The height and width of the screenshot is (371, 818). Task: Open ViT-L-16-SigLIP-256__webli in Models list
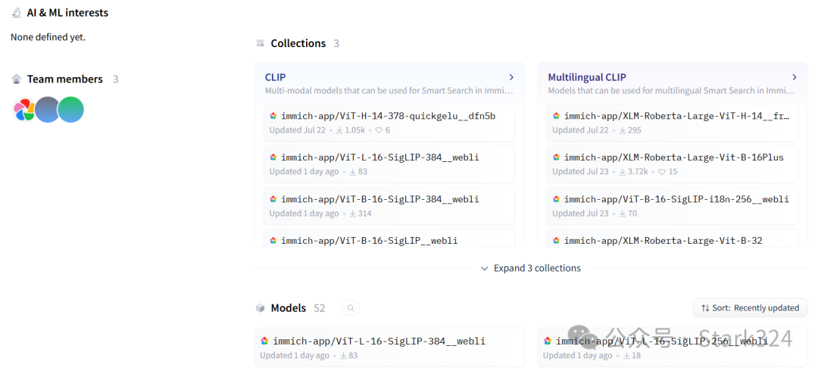point(673,348)
